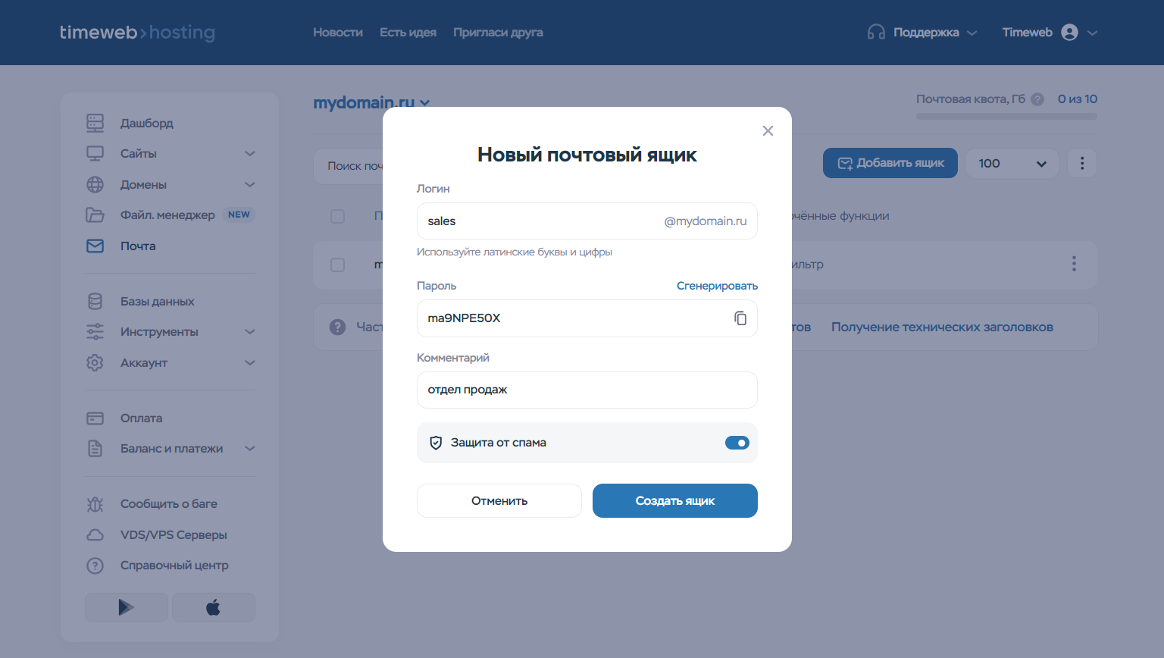The width and height of the screenshot is (1164, 658).
Task: Open mailbox row three-dot options menu
Action: 1073,264
